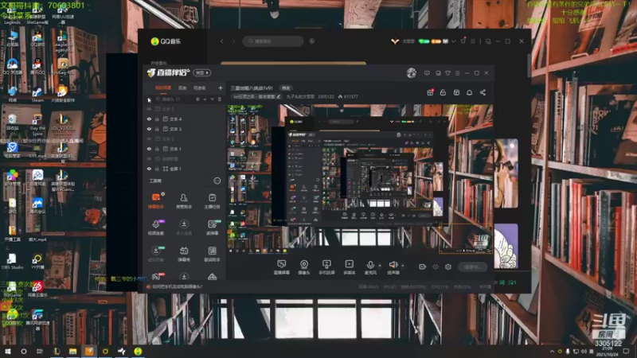The height and width of the screenshot is (358, 637).
Task: Open the 弹幕助手 tool in toolbox
Action: 156,201
